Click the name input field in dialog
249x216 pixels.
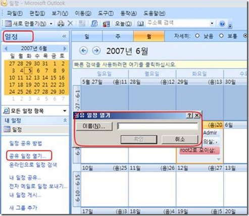158,126
